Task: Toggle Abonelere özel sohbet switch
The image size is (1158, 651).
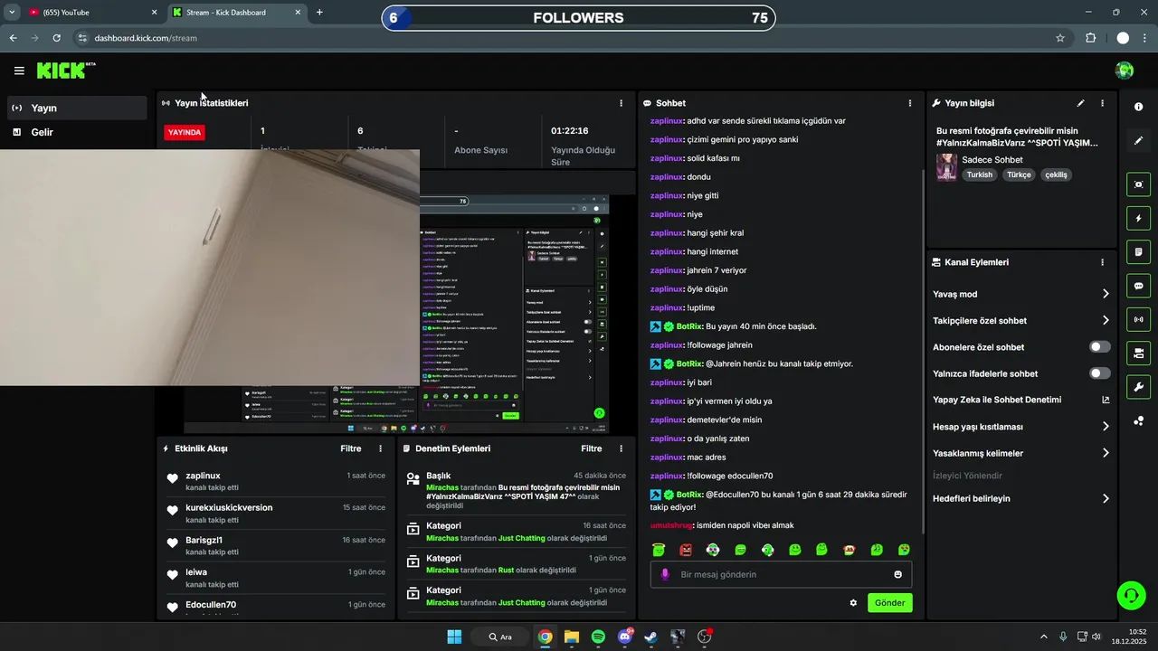Action: (x=1100, y=347)
